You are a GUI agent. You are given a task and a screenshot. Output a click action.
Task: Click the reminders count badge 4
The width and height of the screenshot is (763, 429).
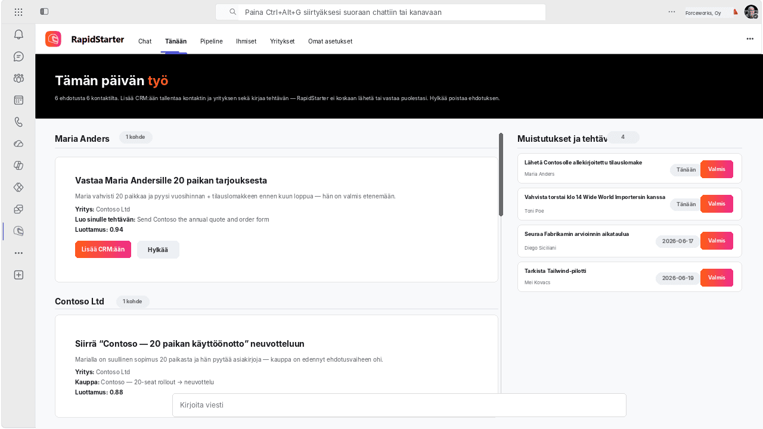[623, 137]
